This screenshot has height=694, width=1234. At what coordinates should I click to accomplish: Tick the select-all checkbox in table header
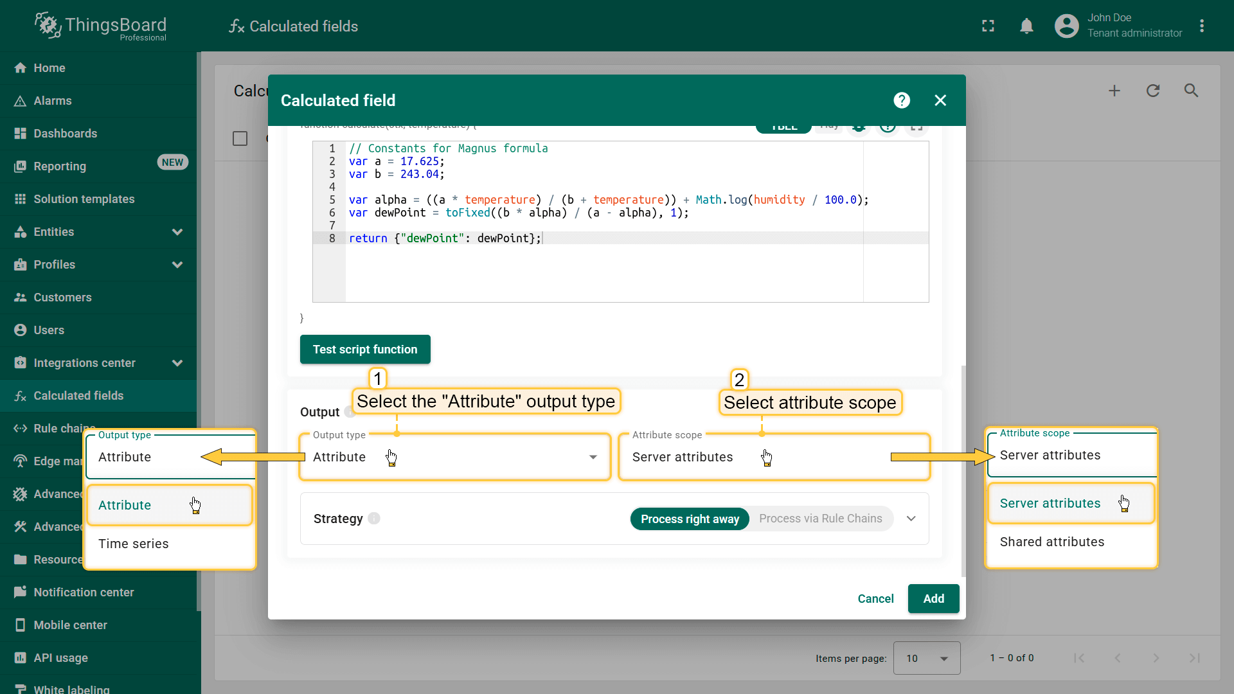[240, 139]
